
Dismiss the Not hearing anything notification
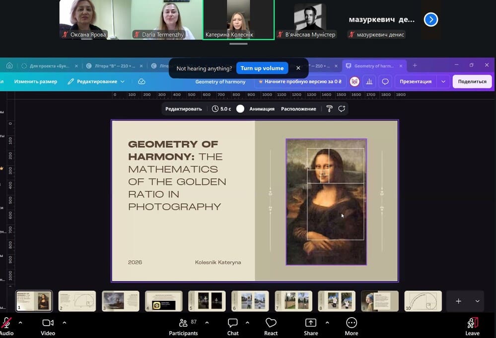(298, 68)
